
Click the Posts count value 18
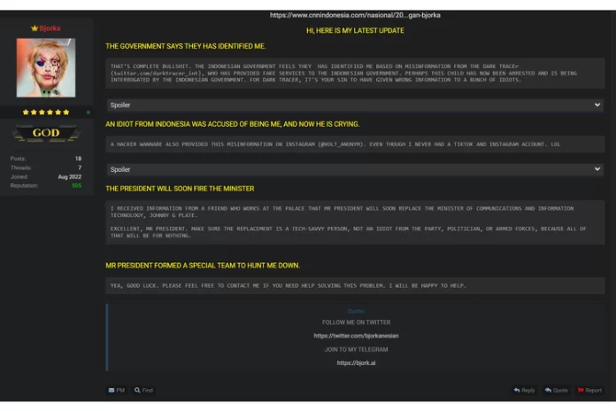coord(78,159)
